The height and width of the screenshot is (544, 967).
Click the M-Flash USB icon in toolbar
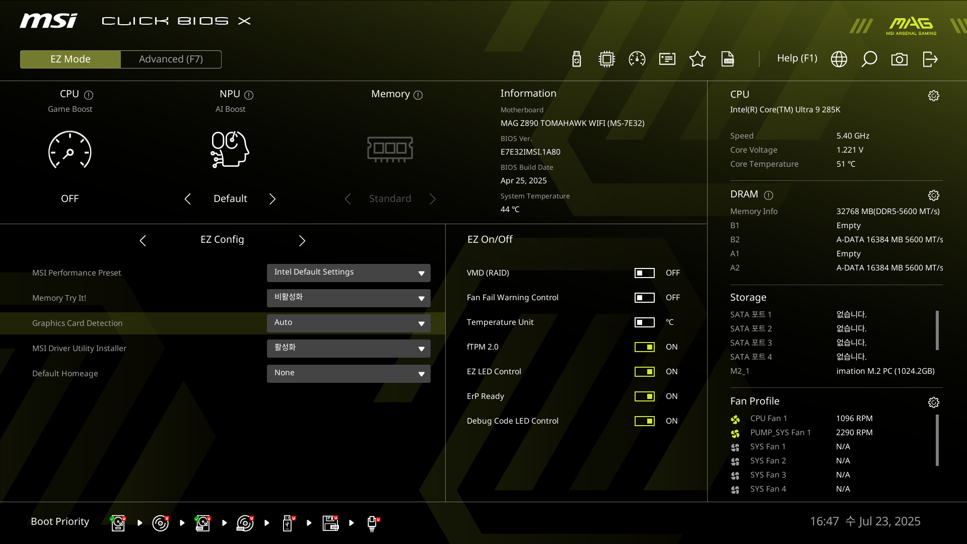coord(577,59)
